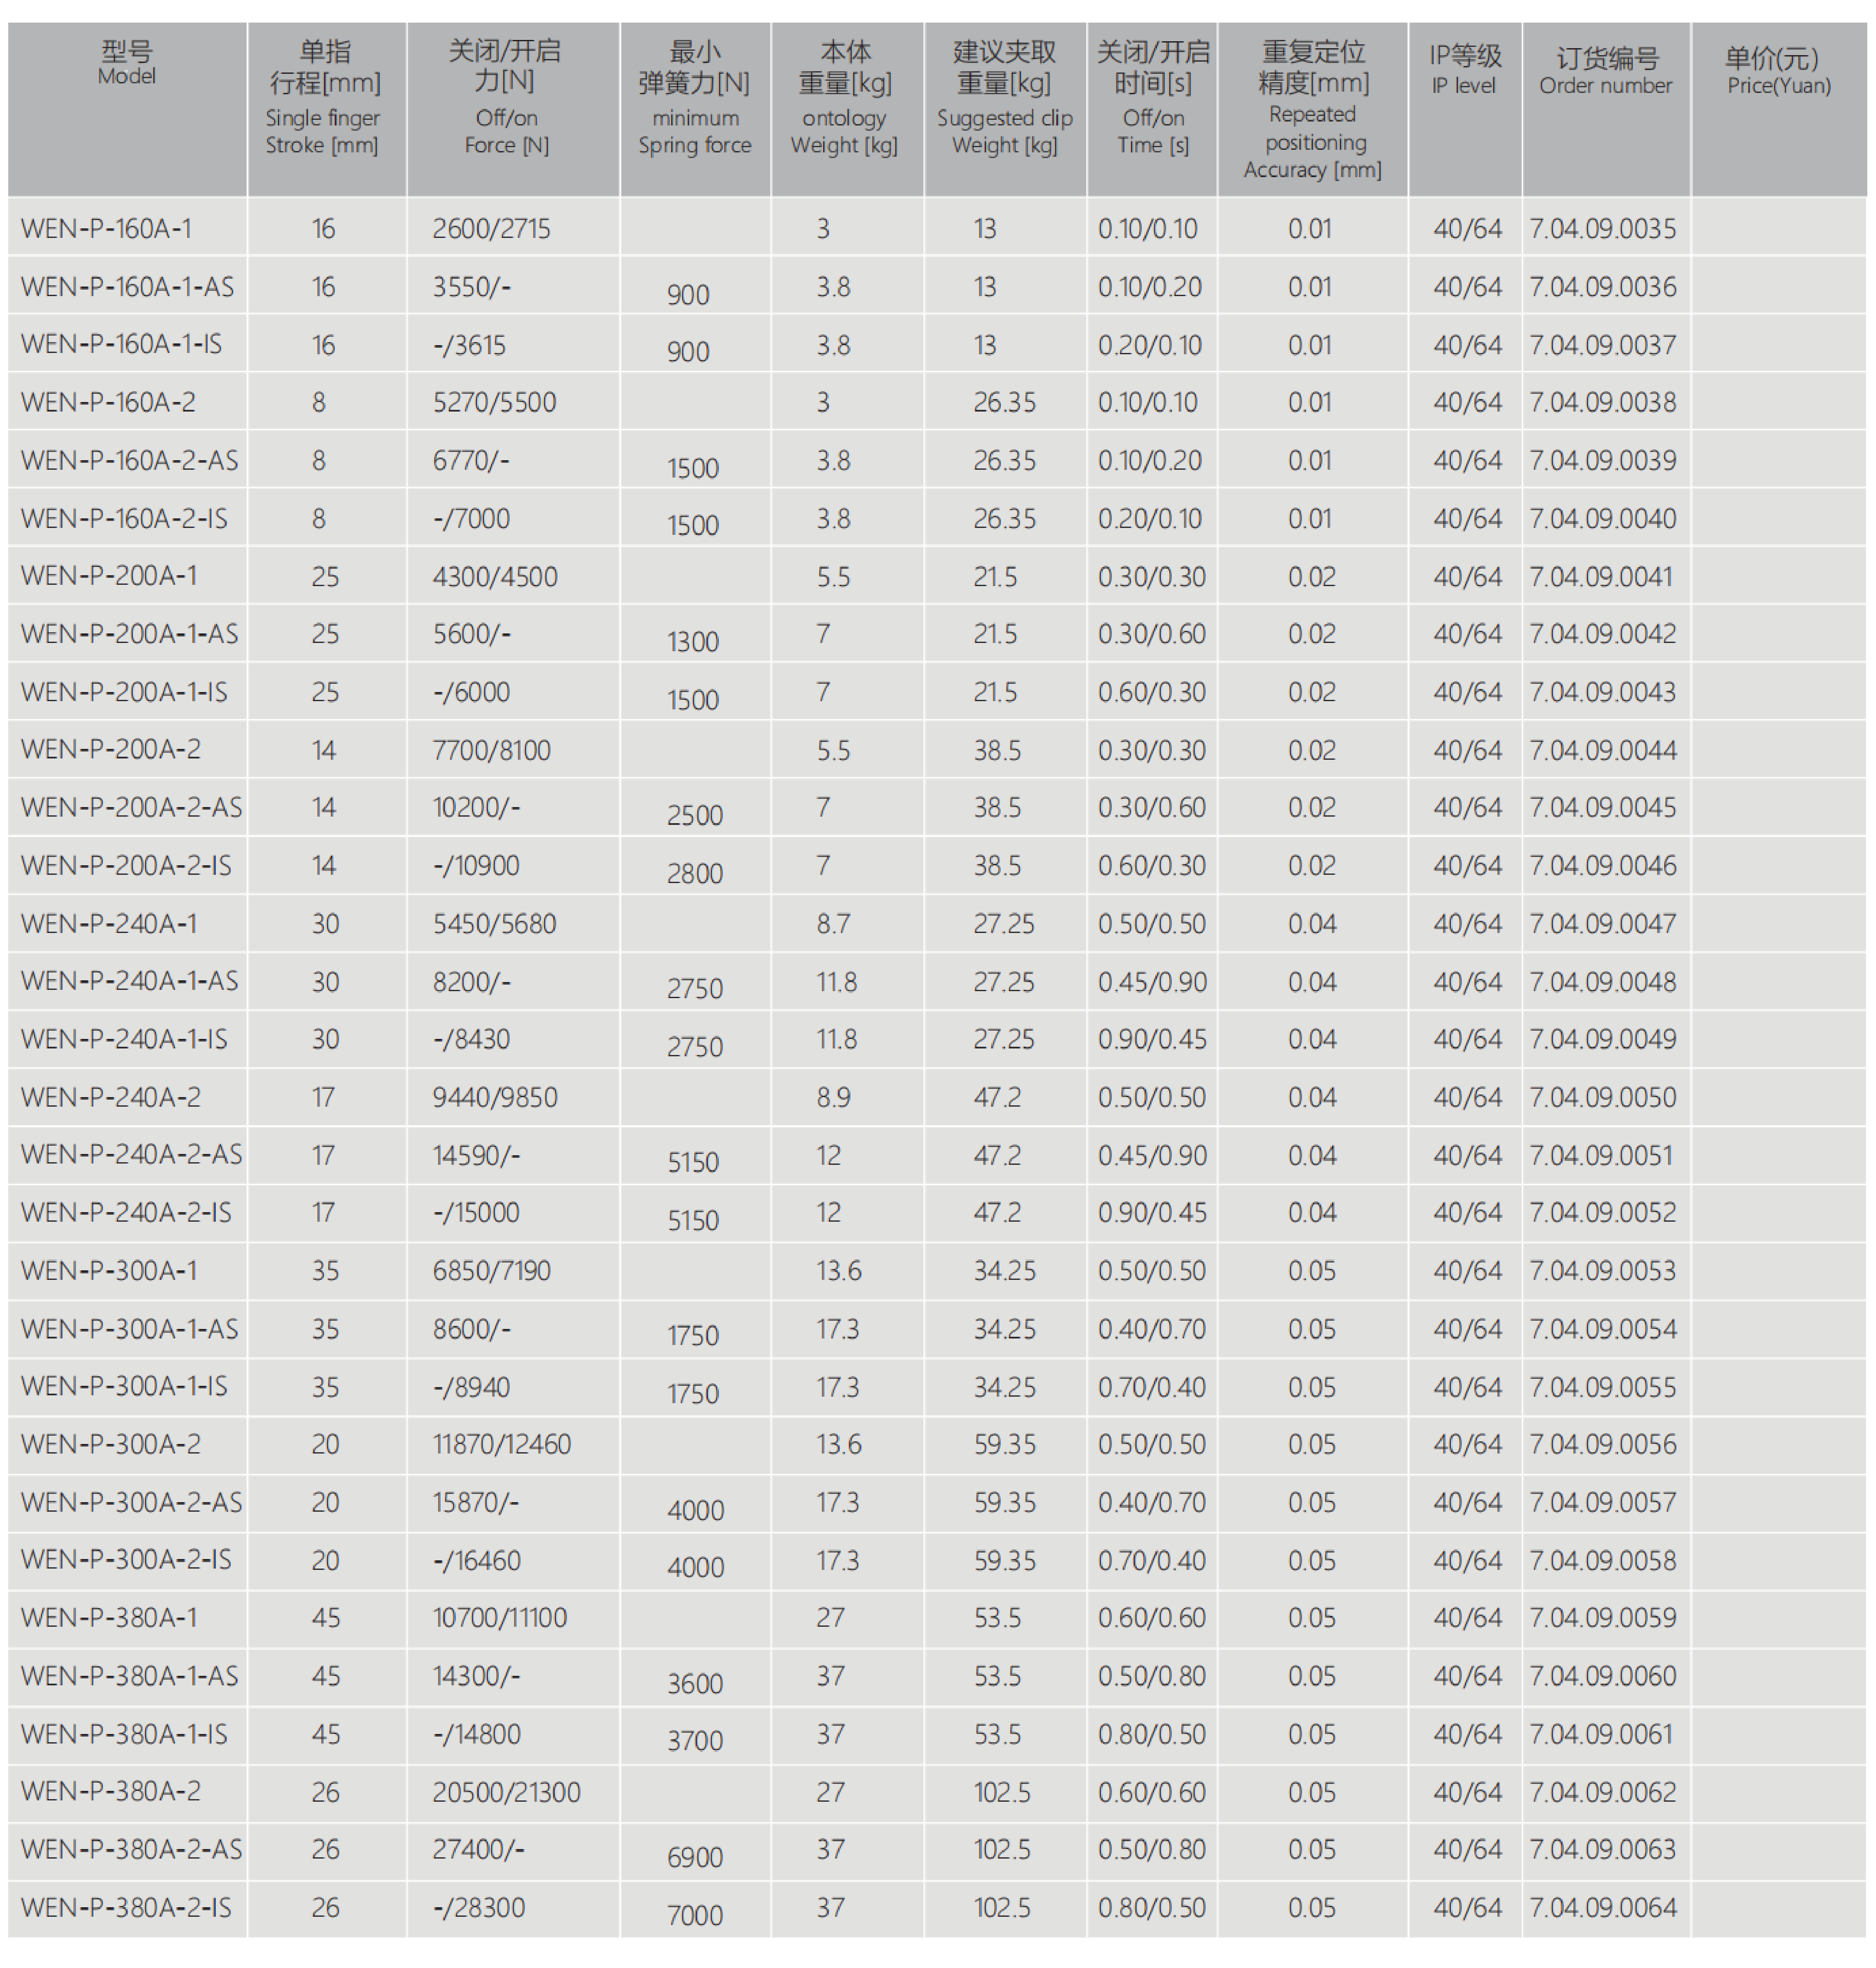The height and width of the screenshot is (1968, 1876).
Task: Select the WEN-P-240A-1 model cell
Action: (x=109, y=924)
